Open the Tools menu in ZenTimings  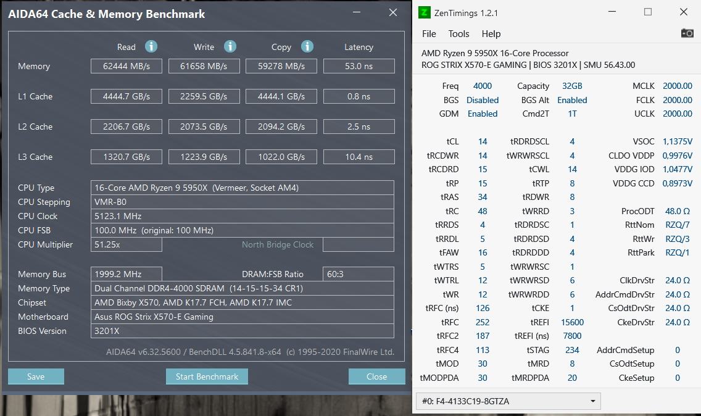[x=458, y=34]
